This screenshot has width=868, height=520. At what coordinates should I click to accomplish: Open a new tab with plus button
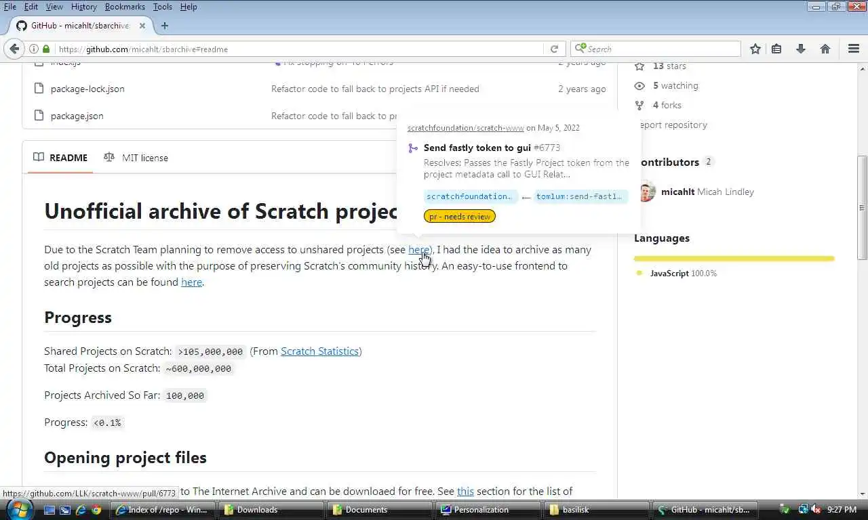165,26
